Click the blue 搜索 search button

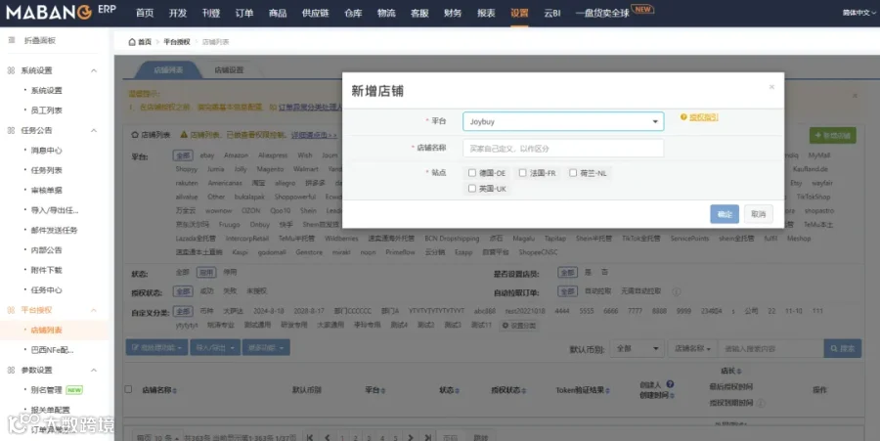point(843,348)
